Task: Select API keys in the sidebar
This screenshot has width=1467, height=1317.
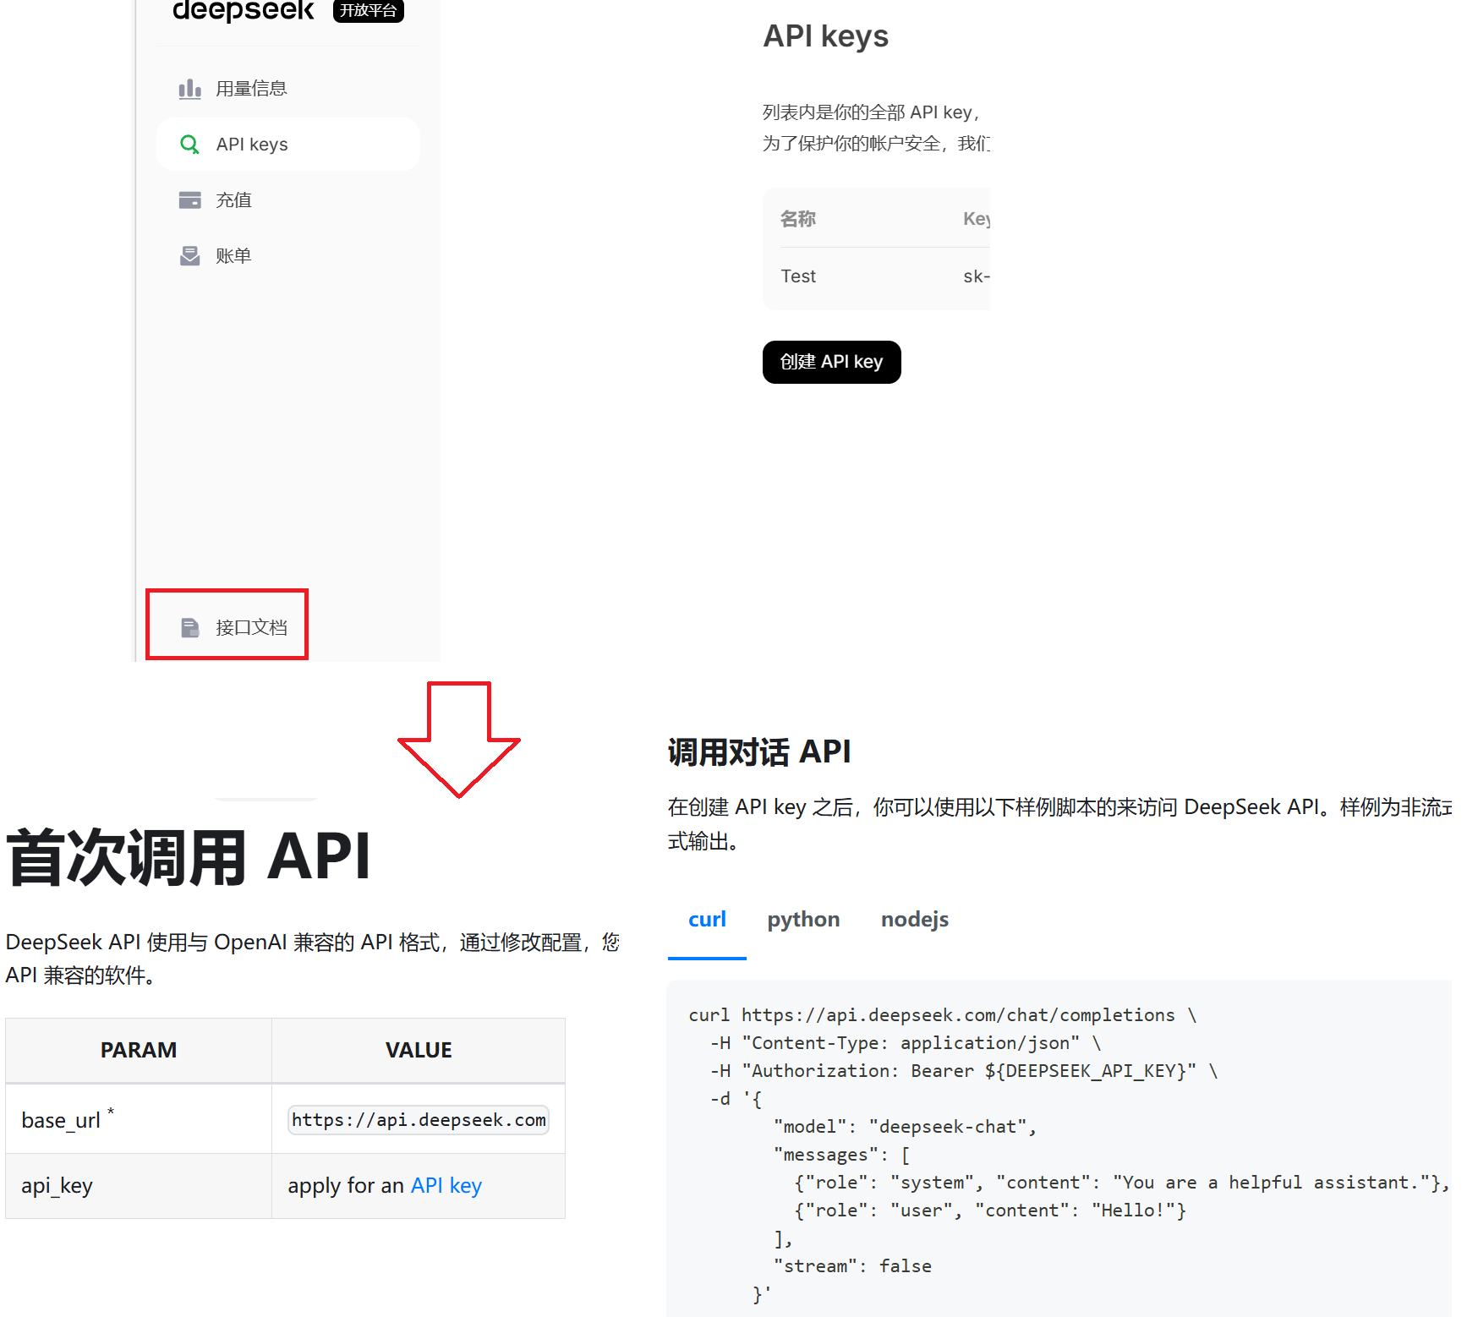Action: point(287,145)
